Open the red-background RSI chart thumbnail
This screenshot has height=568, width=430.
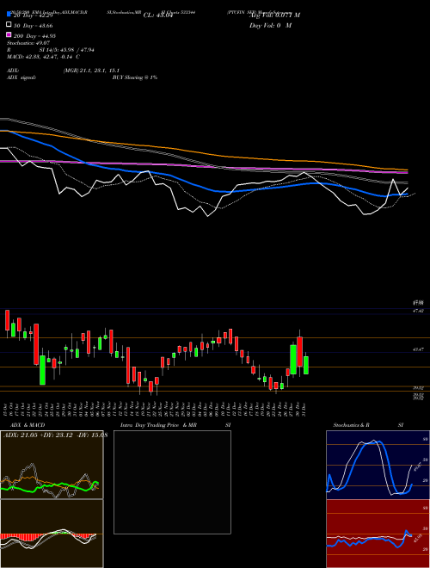coord(378,534)
